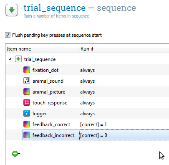This screenshot has height=165, width=169.
Task: Collapse the trial_sequence tree node
Action: click(x=10, y=59)
